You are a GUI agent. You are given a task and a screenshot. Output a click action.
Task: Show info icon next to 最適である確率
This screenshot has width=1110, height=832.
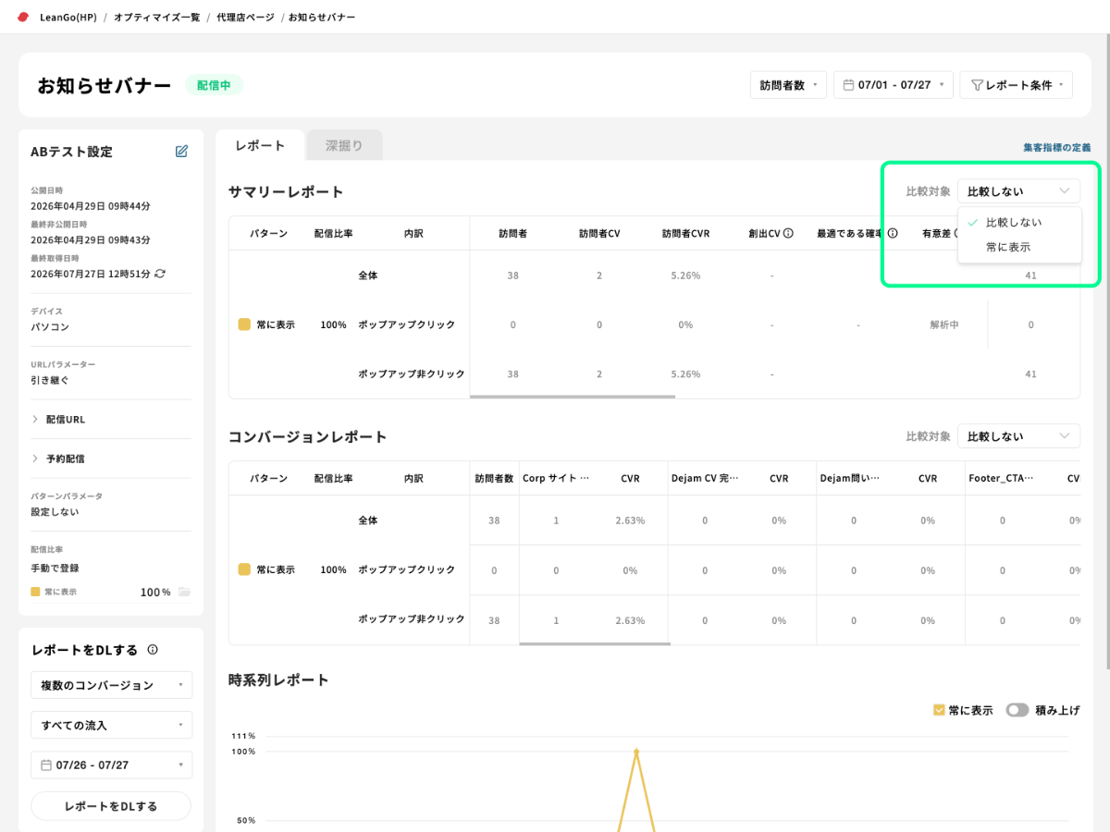[x=893, y=234]
